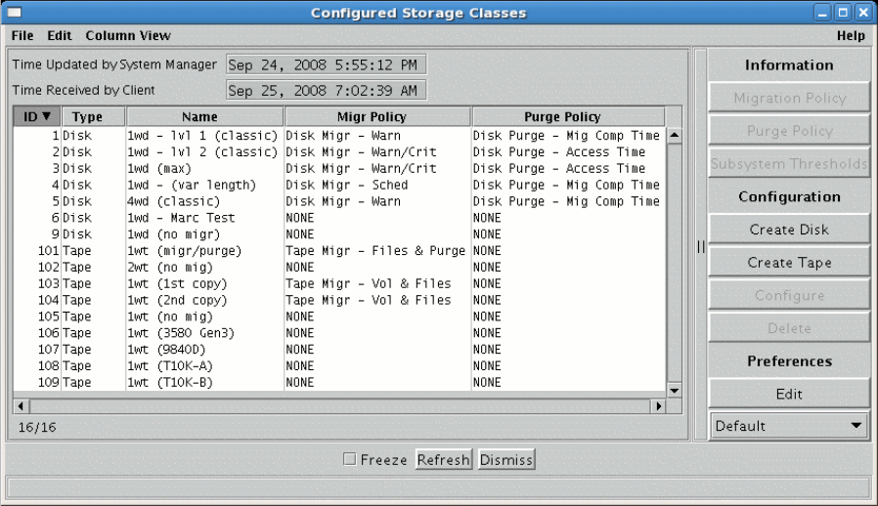Enable the Freeze checkbox
This screenshot has width=878, height=506.
(350, 460)
